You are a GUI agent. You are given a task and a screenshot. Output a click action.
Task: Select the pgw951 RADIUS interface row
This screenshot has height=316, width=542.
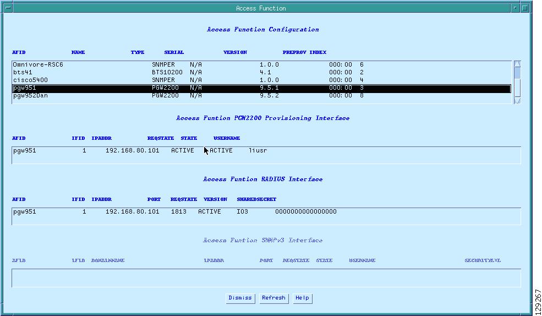[266, 211]
